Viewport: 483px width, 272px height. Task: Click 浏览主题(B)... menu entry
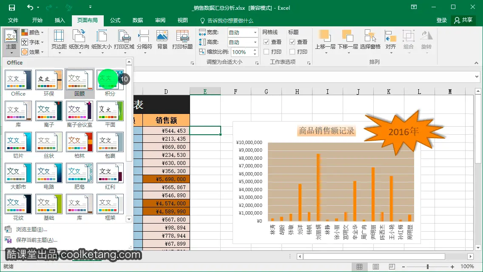[x=31, y=229]
